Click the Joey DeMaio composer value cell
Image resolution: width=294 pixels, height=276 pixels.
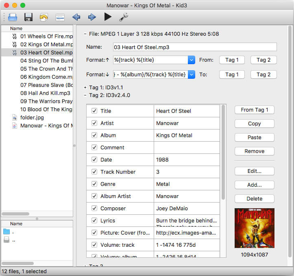(x=187, y=209)
